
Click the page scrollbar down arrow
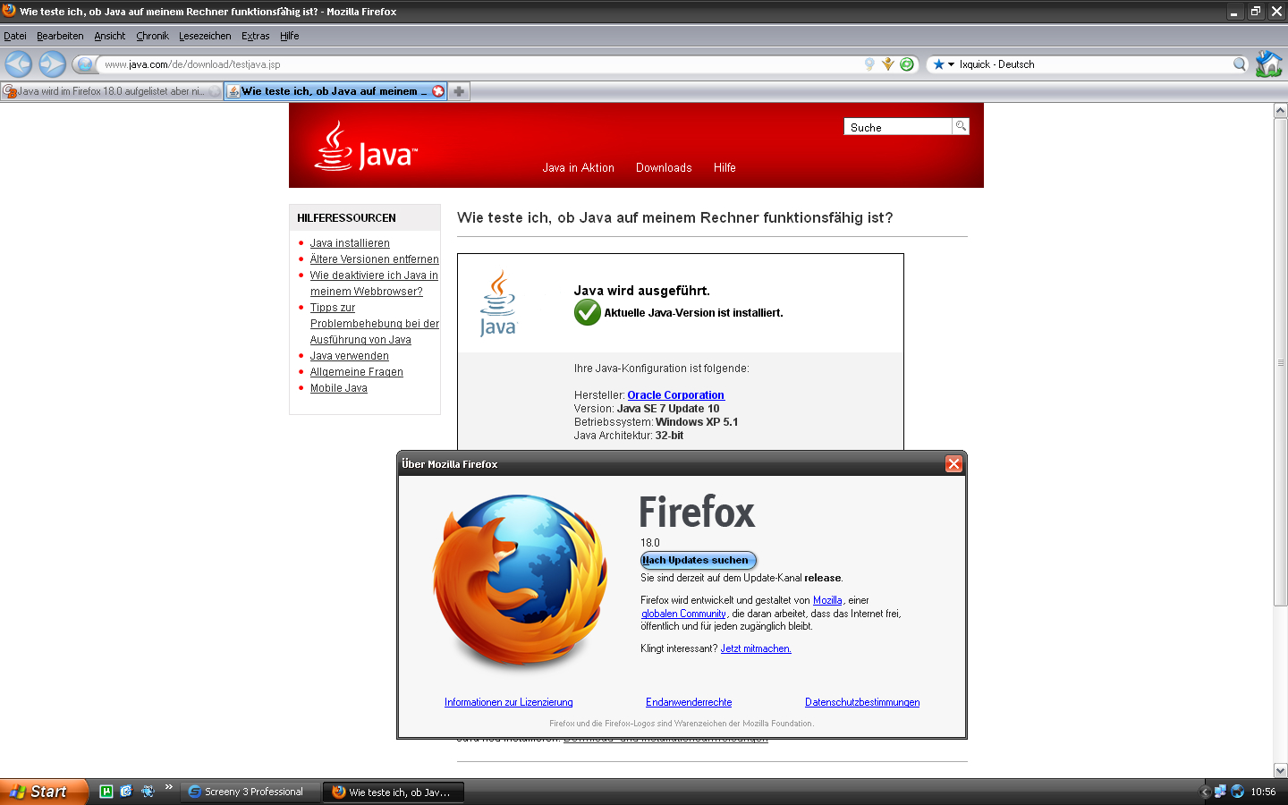pyautogui.click(x=1280, y=770)
